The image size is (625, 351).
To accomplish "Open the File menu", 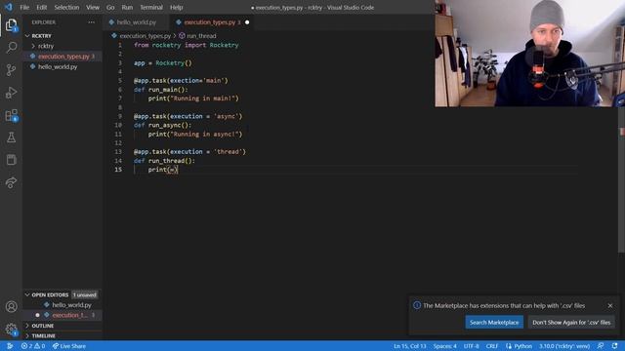I will point(24,7).
